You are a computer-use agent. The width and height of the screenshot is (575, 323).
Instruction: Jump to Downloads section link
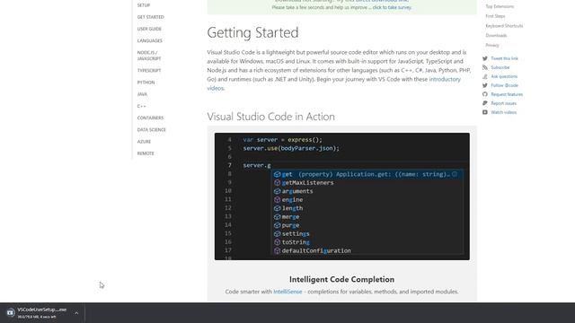496,36
